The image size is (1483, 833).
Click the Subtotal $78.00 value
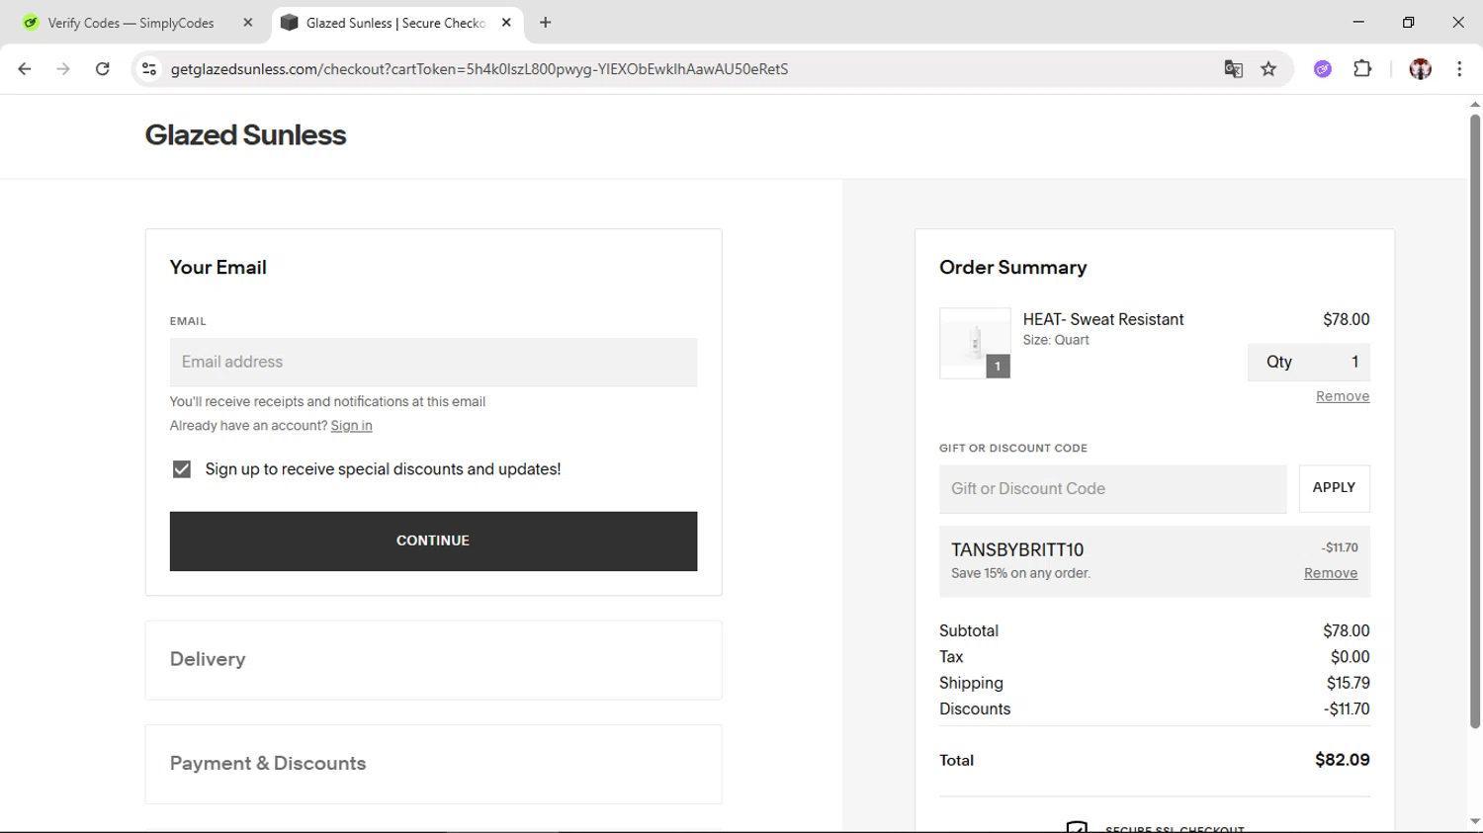tap(1347, 630)
